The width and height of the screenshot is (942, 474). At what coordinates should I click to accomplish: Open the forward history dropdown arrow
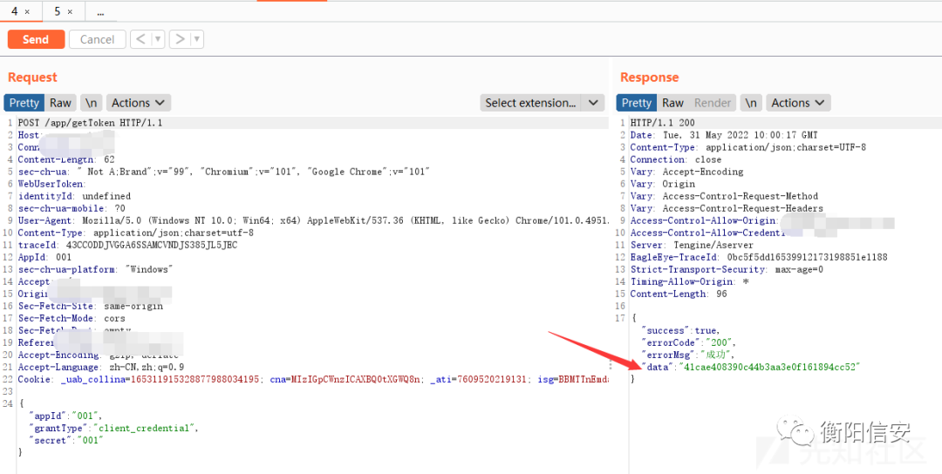[197, 39]
